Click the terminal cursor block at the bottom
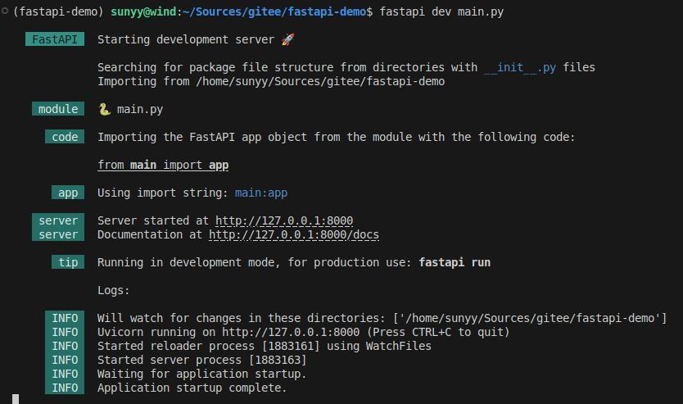Image resolution: width=683 pixels, height=404 pixels. [x=16, y=399]
